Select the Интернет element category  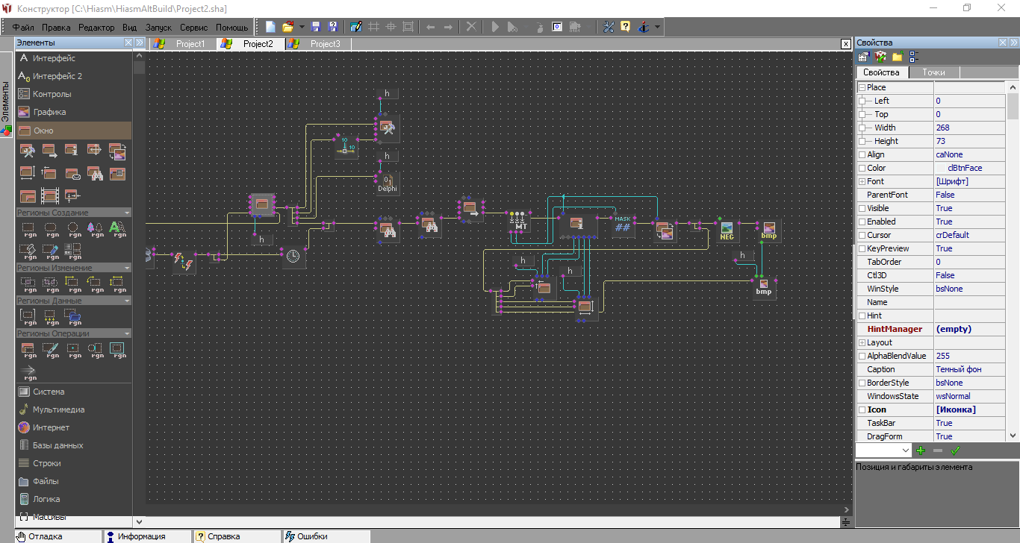pyautogui.click(x=73, y=427)
